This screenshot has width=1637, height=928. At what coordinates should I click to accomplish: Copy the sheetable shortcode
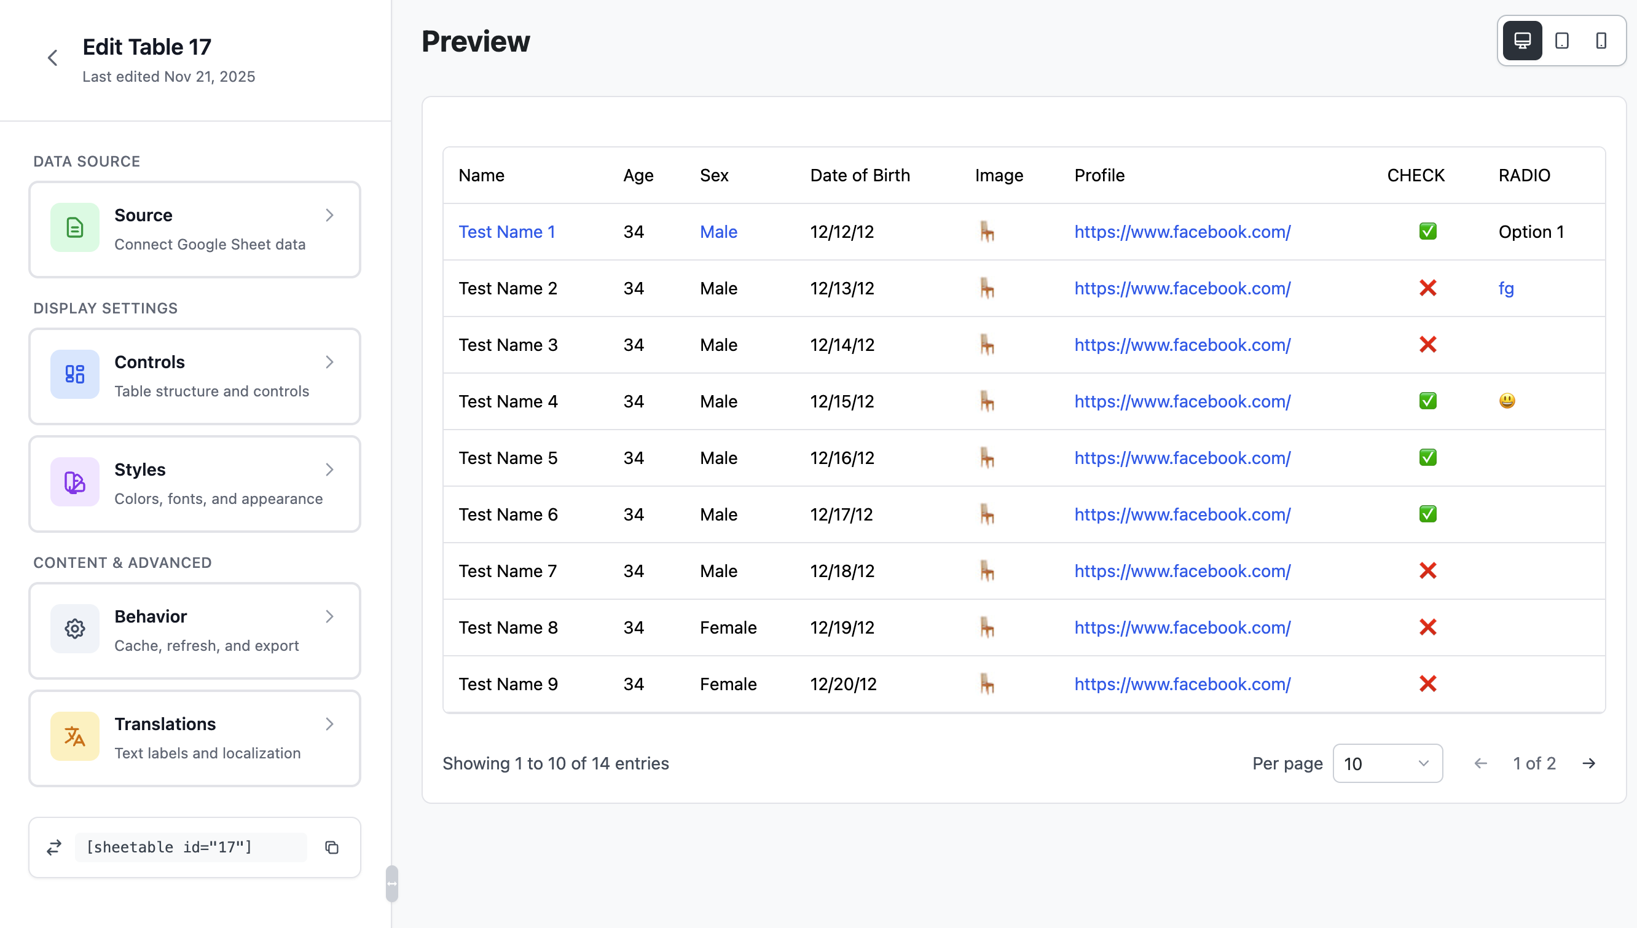click(332, 847)
